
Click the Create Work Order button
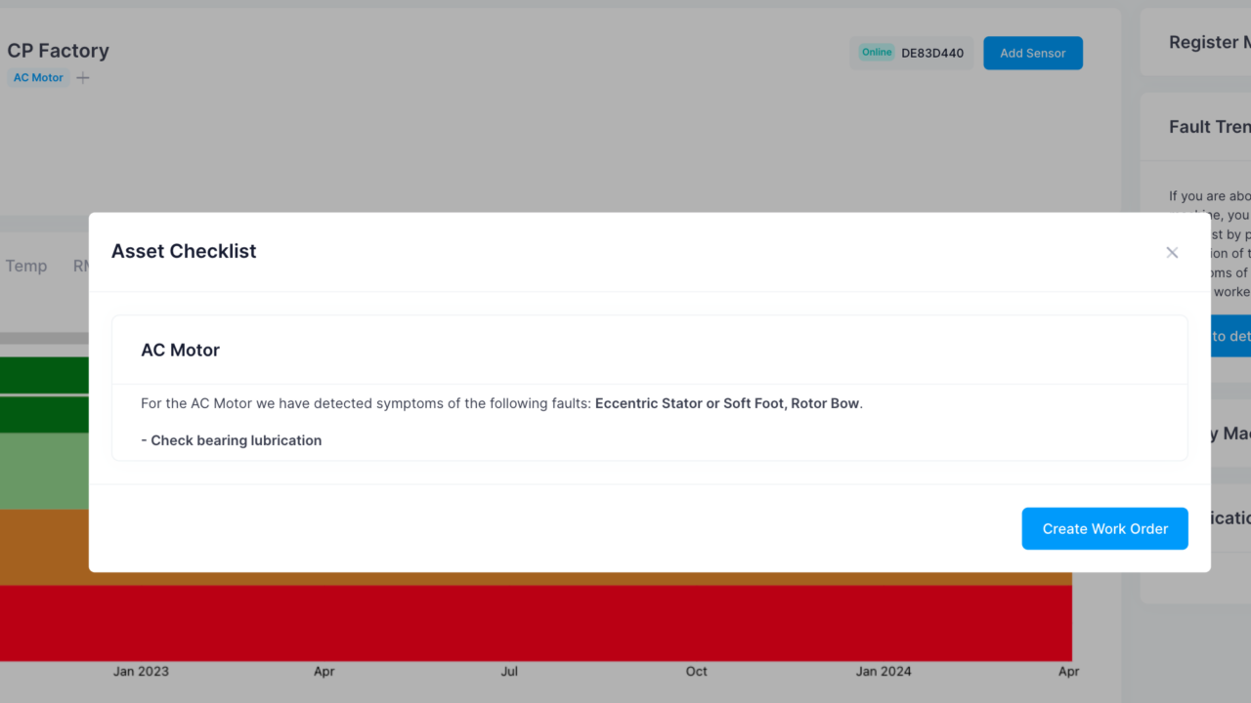[x=1104, y=528]
